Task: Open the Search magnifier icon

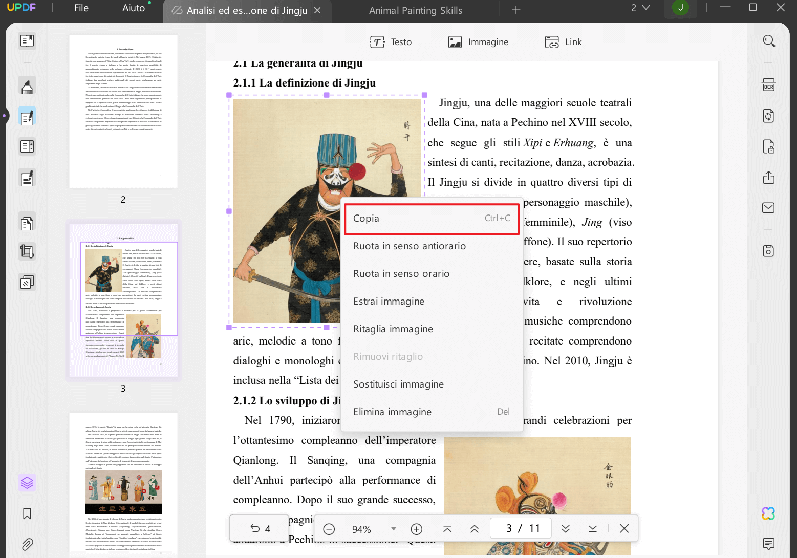Action: tap(768, 41)
